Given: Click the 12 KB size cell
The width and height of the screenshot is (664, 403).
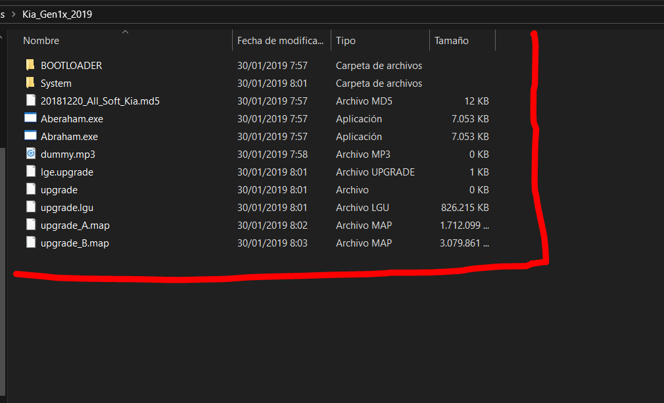Looking at the screenshot, I should pos(477,101).
